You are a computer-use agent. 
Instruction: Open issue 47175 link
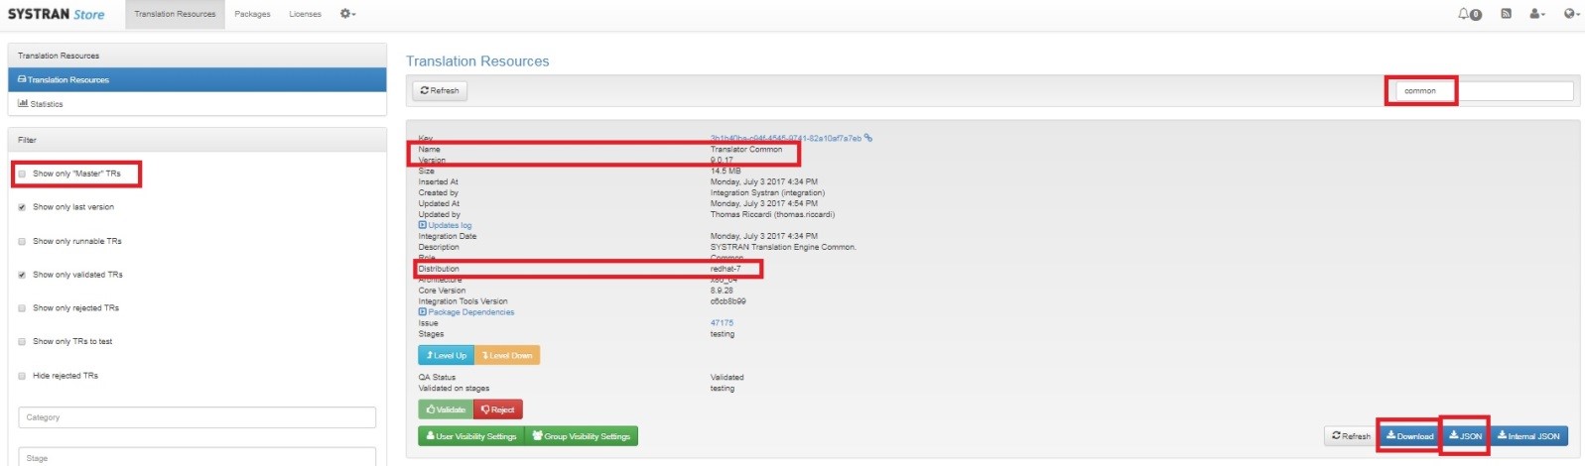(x=722, y=323)
